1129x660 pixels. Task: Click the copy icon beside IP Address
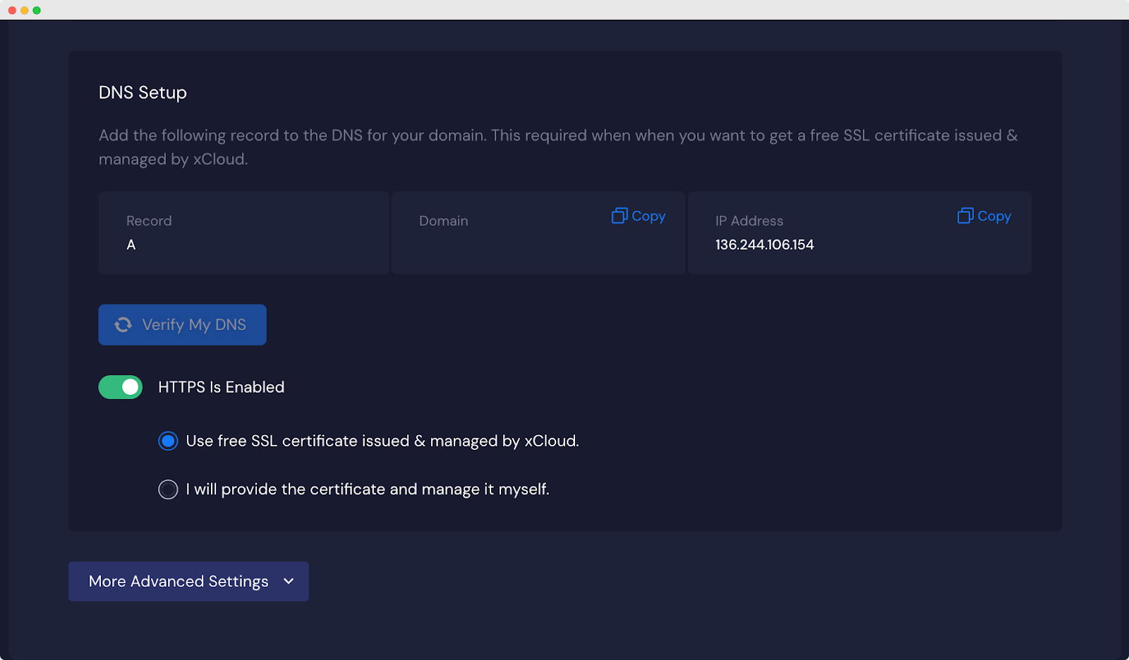[964, 216]
